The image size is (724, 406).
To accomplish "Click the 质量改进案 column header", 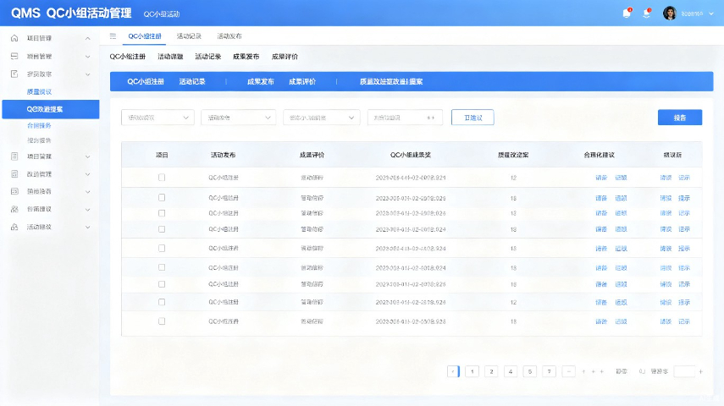I will [513, 155].
